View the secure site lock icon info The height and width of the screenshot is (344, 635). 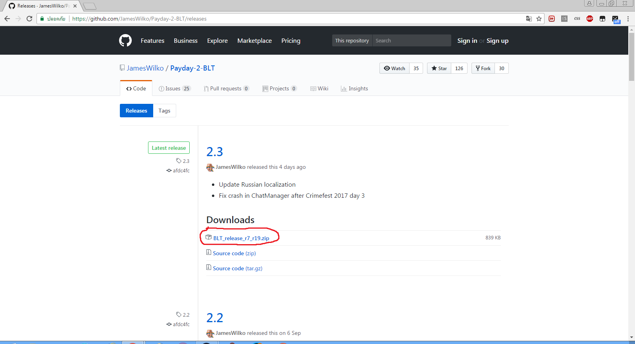[x=42, y=19]
